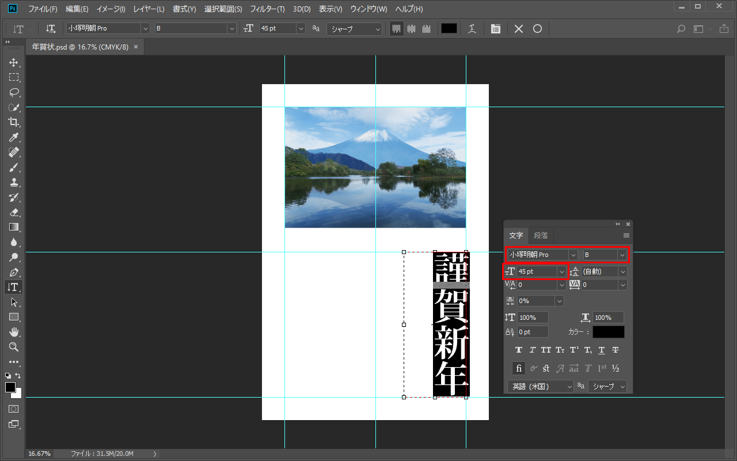Set top-align text in options bar
737x461 pixels.
coord(396,28)
